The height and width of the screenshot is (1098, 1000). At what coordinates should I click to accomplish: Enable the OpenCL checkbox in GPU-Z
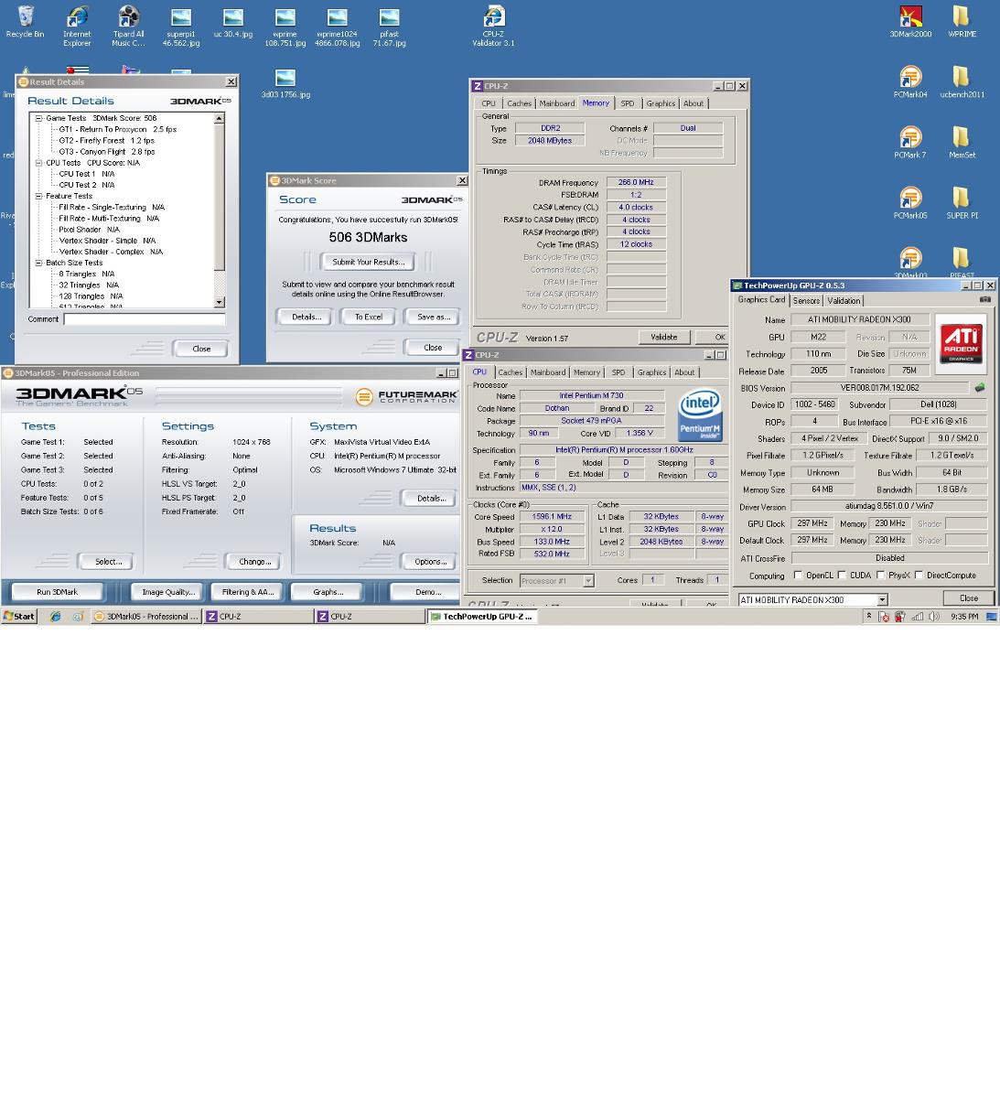click(798, 576)
